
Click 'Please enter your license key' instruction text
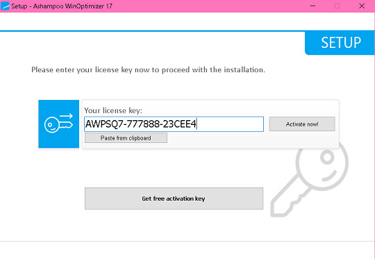click(x=148, y=70)
